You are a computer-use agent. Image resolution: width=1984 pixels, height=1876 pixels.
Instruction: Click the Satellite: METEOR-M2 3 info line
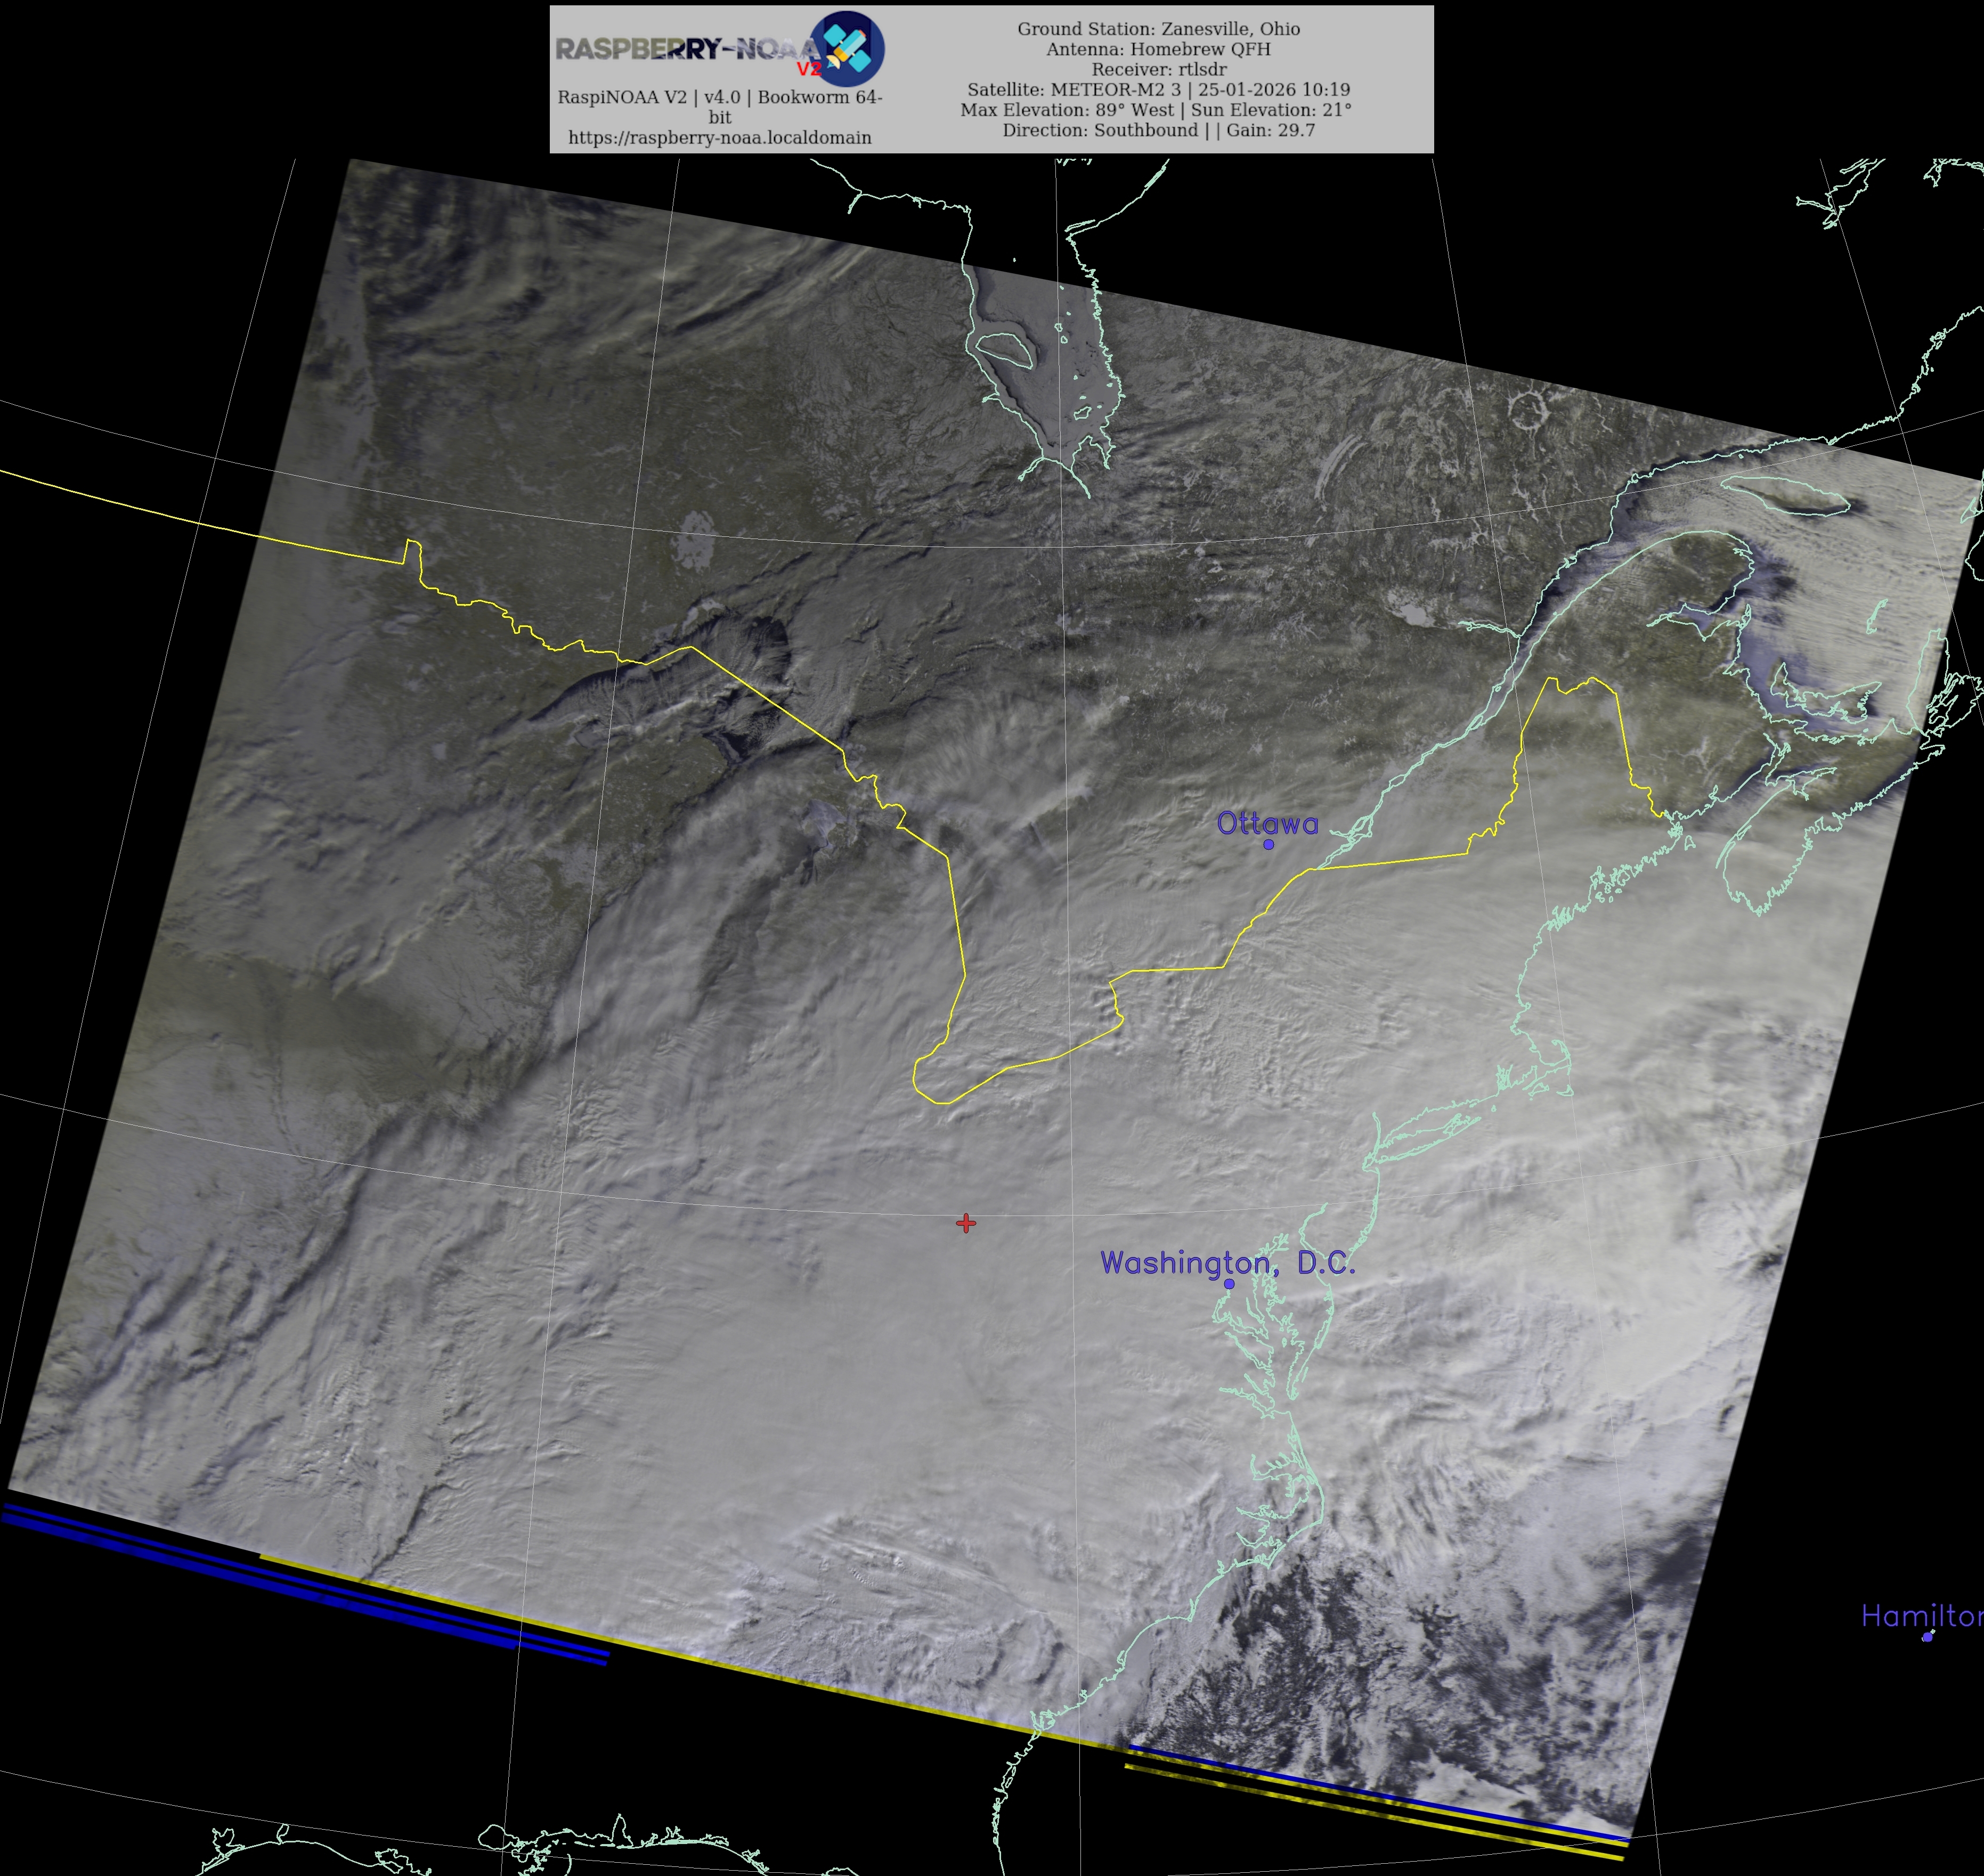(x=1158, y=90)
